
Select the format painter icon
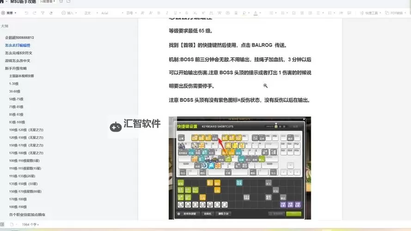43,13
